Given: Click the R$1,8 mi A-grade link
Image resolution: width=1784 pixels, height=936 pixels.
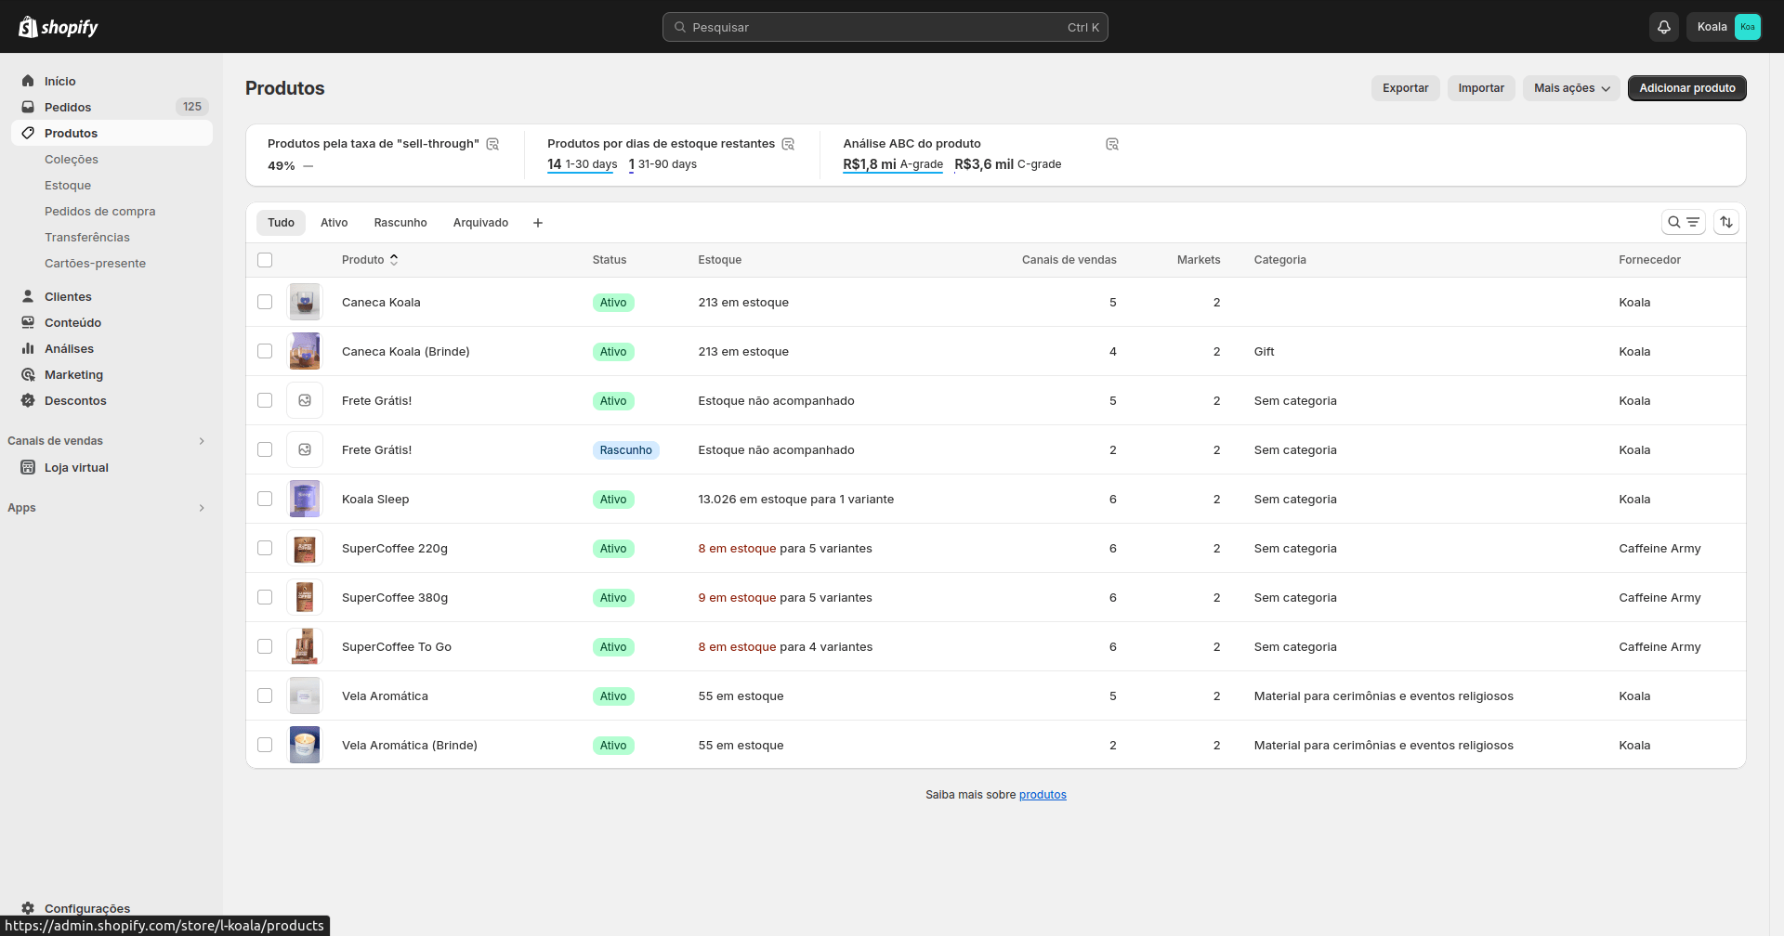Looking at the screenshot, I should [x=893, y=164].
